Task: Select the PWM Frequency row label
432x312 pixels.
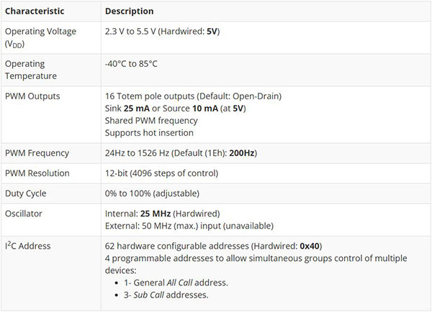Action: pos(37,153)
